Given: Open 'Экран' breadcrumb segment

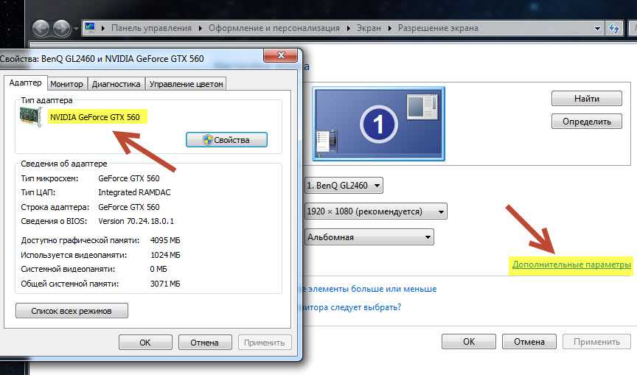Looking at the screenshot, I should [x=369, y=28].
